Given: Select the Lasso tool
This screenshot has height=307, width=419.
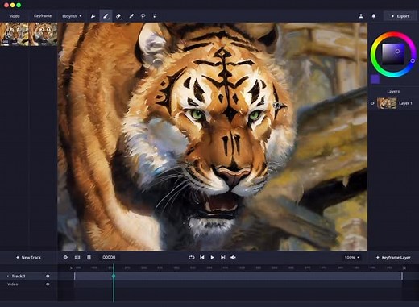Looking at the screenshot, I should pyautogui.click(x=143, y=16).
